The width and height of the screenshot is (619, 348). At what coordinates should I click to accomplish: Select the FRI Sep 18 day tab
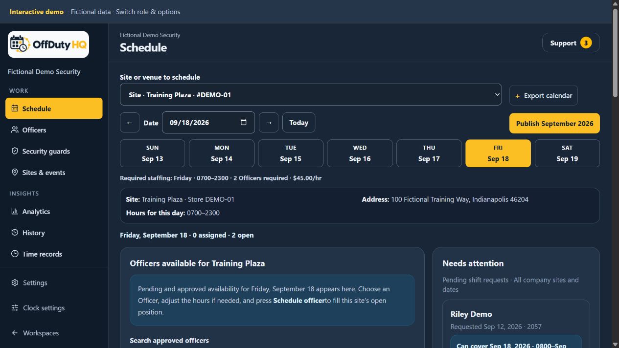click(x=498, y=153)
